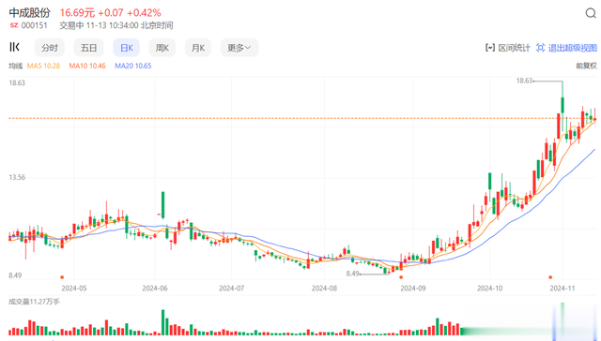The image size is (601, 341).
Task: Click the MA10 10.46 indicator label
Action: 87,66
